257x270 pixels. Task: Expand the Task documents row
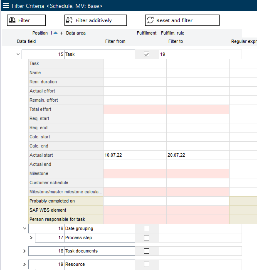pos(25,251)
